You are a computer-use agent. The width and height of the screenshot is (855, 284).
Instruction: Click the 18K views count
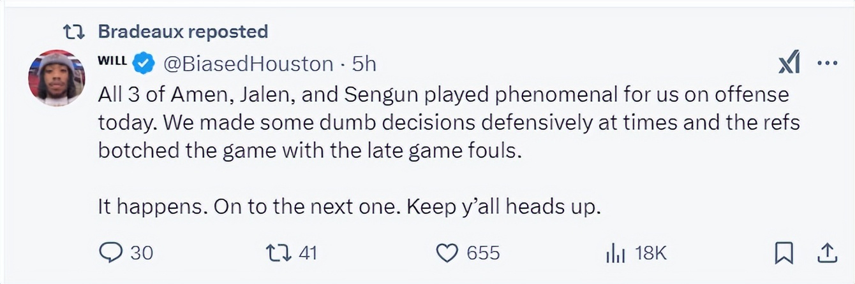click(x=651, y=253)
